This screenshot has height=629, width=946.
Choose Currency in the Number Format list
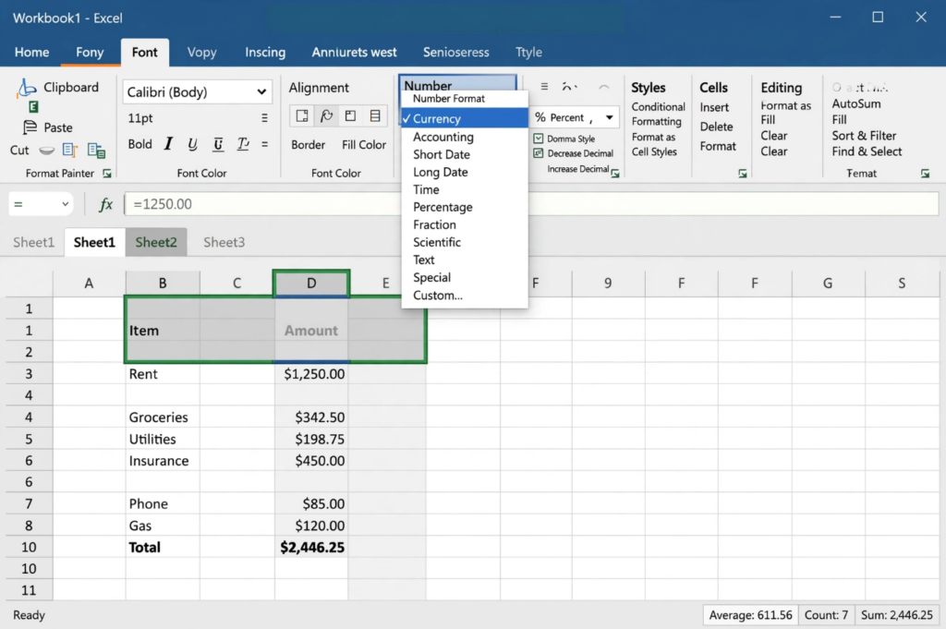tap(465, 118)
